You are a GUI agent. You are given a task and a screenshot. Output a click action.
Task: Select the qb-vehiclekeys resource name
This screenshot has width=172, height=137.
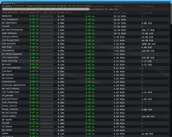point(11,89)
